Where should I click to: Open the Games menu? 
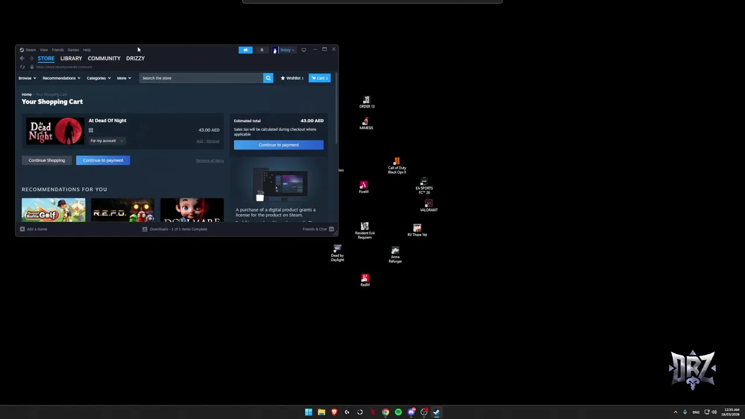pyautogui.click(x=73, y=50)
